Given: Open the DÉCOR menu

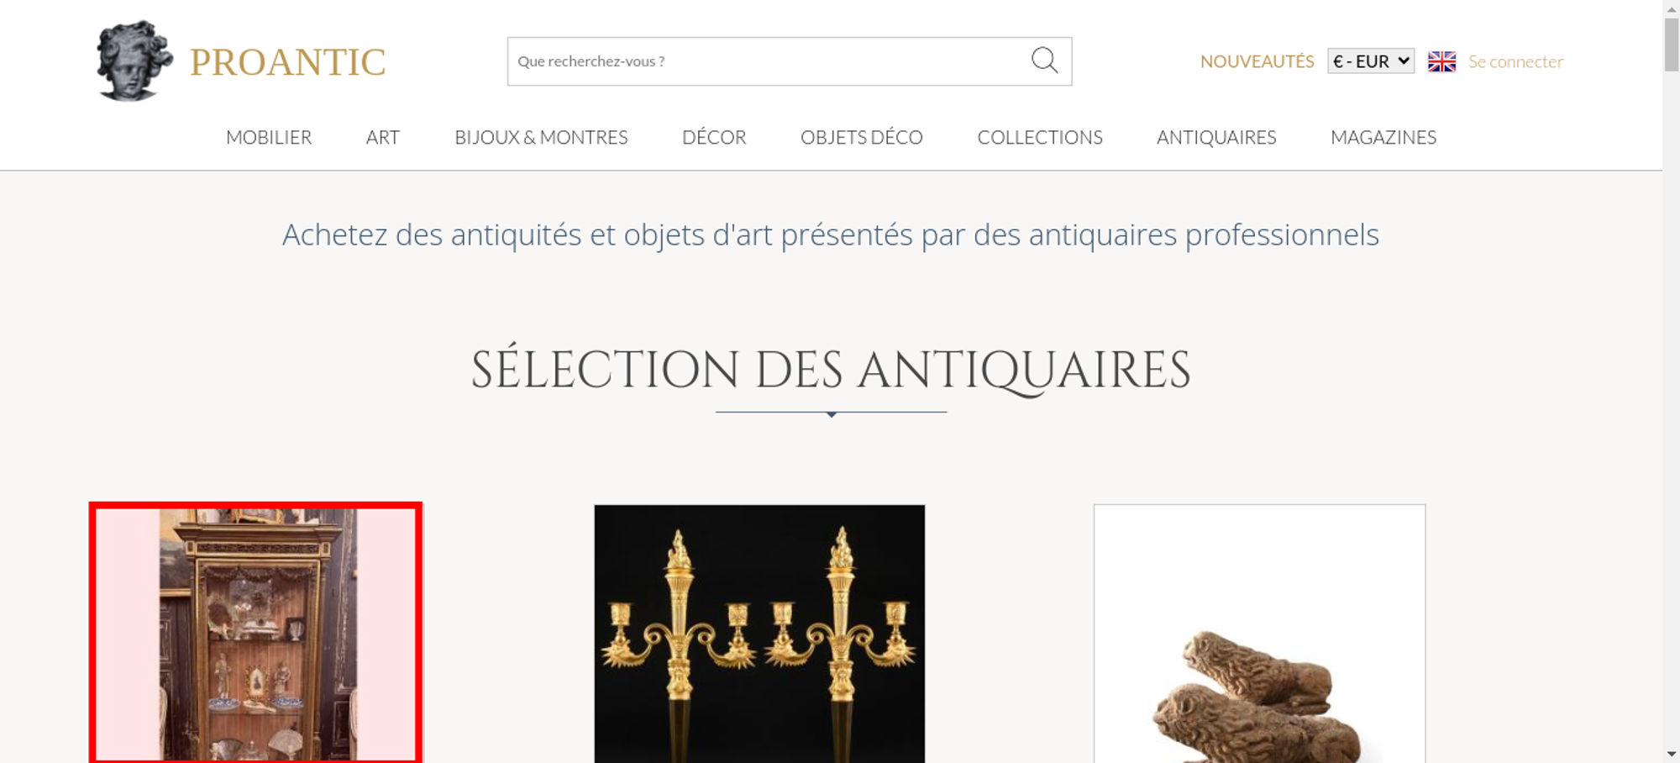Looking at the screenshot, I should [x=714, y=137].
